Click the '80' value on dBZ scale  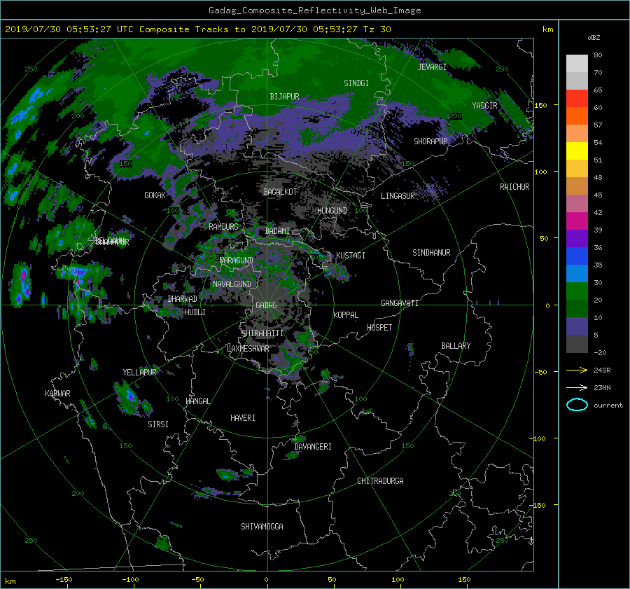pos(598,55)
